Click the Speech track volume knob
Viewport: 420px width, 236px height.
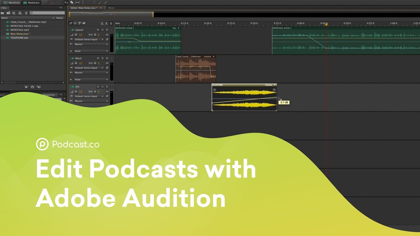click(76, 35)
